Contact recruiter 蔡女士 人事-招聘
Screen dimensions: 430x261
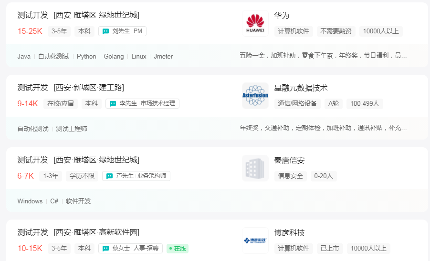(x=130, y=249)
